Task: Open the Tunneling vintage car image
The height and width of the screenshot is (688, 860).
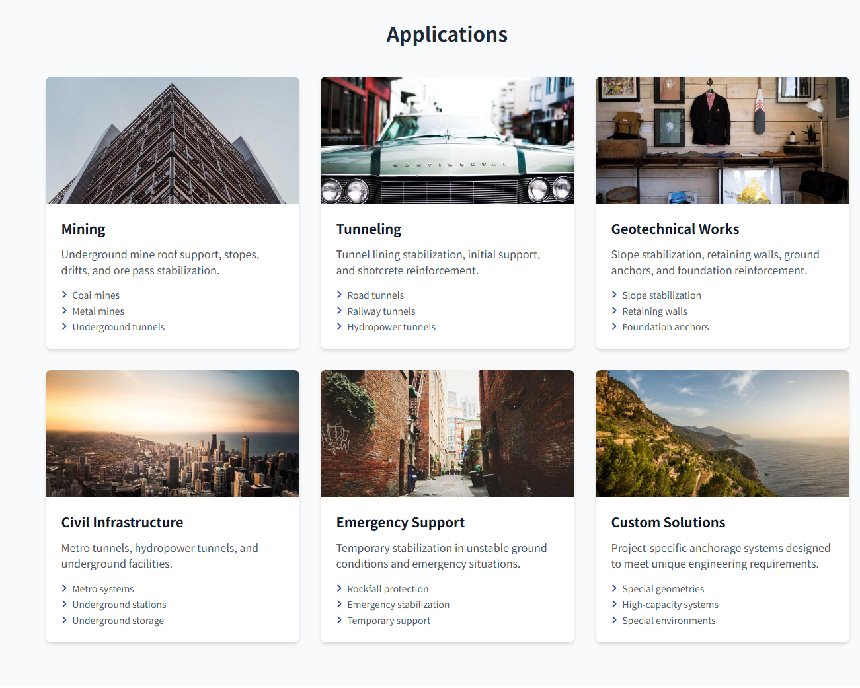Action: [x=448, y=140]
